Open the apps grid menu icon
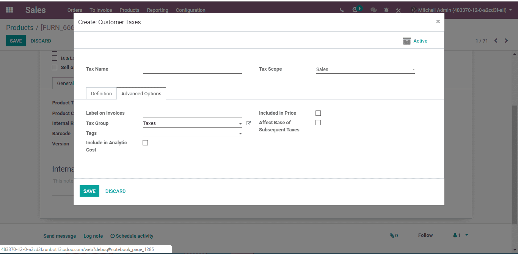Viewport: 518px width, 254px height. [x=9, y=10]
